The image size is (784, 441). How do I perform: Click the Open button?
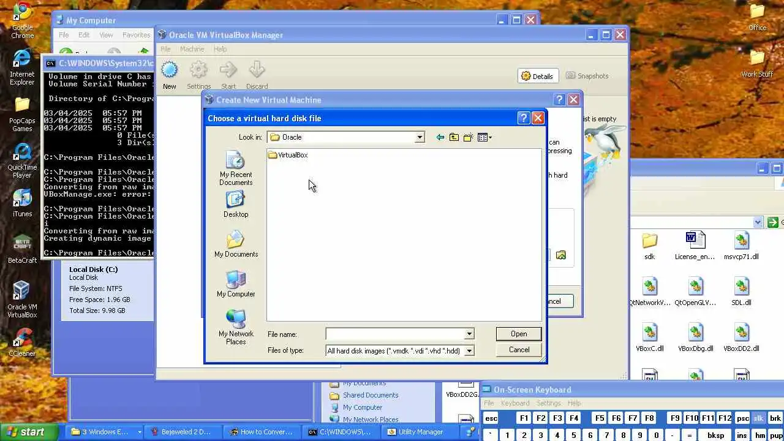pos(519,334)
